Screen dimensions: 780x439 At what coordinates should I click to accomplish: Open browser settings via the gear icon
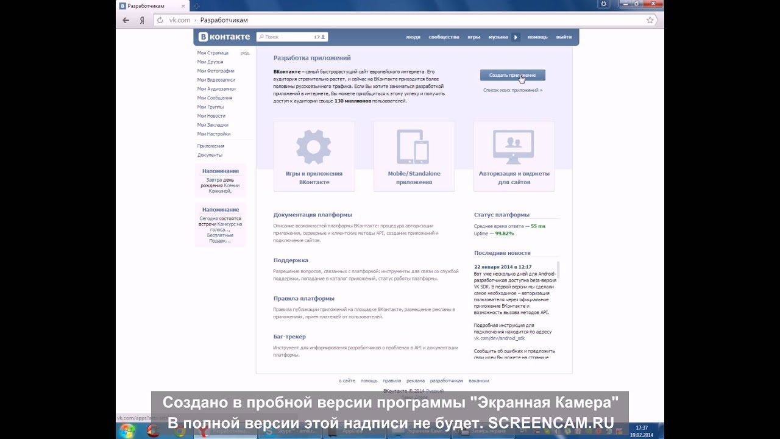coord(604,4)
